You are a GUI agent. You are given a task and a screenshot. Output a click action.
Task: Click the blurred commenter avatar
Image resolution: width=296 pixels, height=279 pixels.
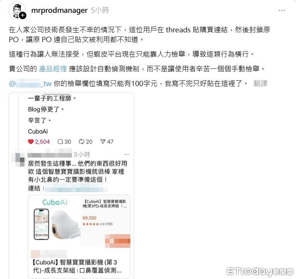click(18, 158)
